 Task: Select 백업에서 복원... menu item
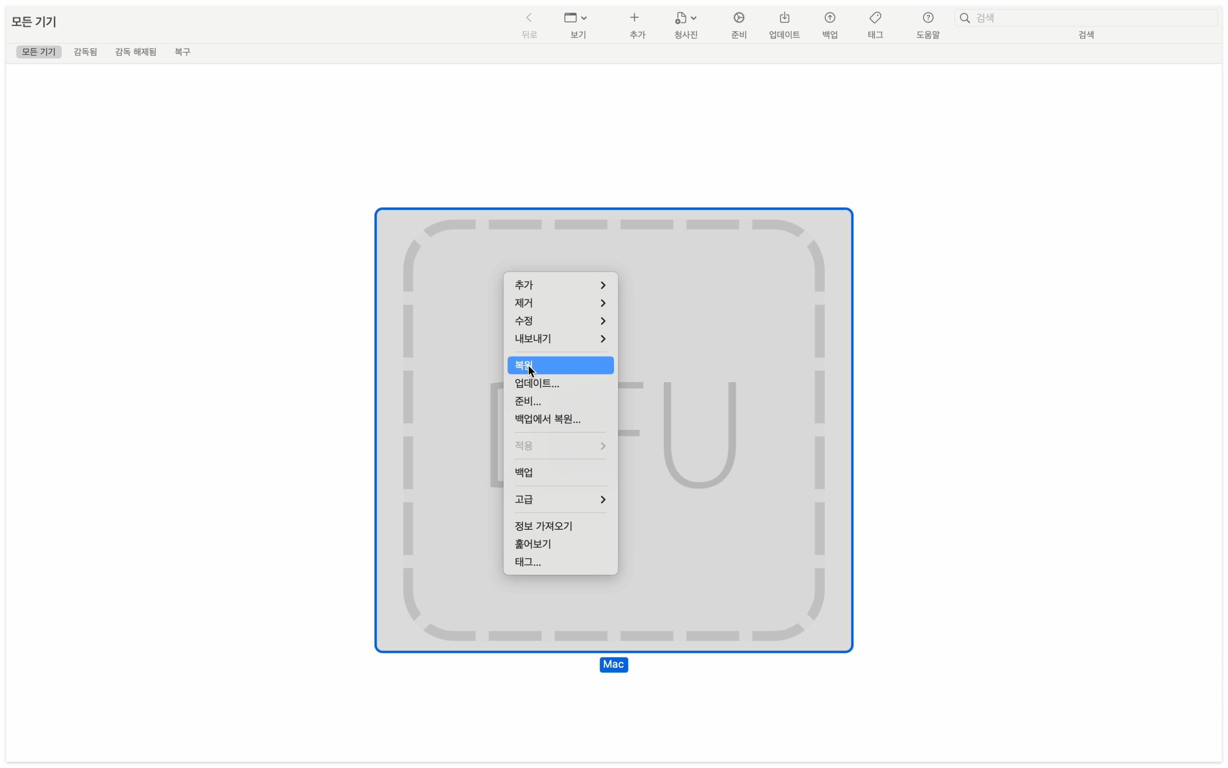coord(547,419)
